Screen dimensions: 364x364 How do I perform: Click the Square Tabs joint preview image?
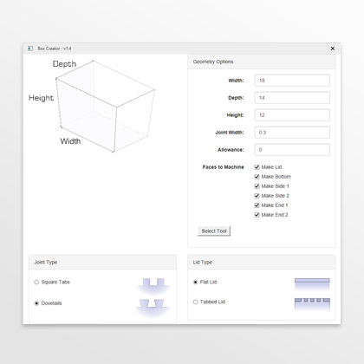coord(153,285)
